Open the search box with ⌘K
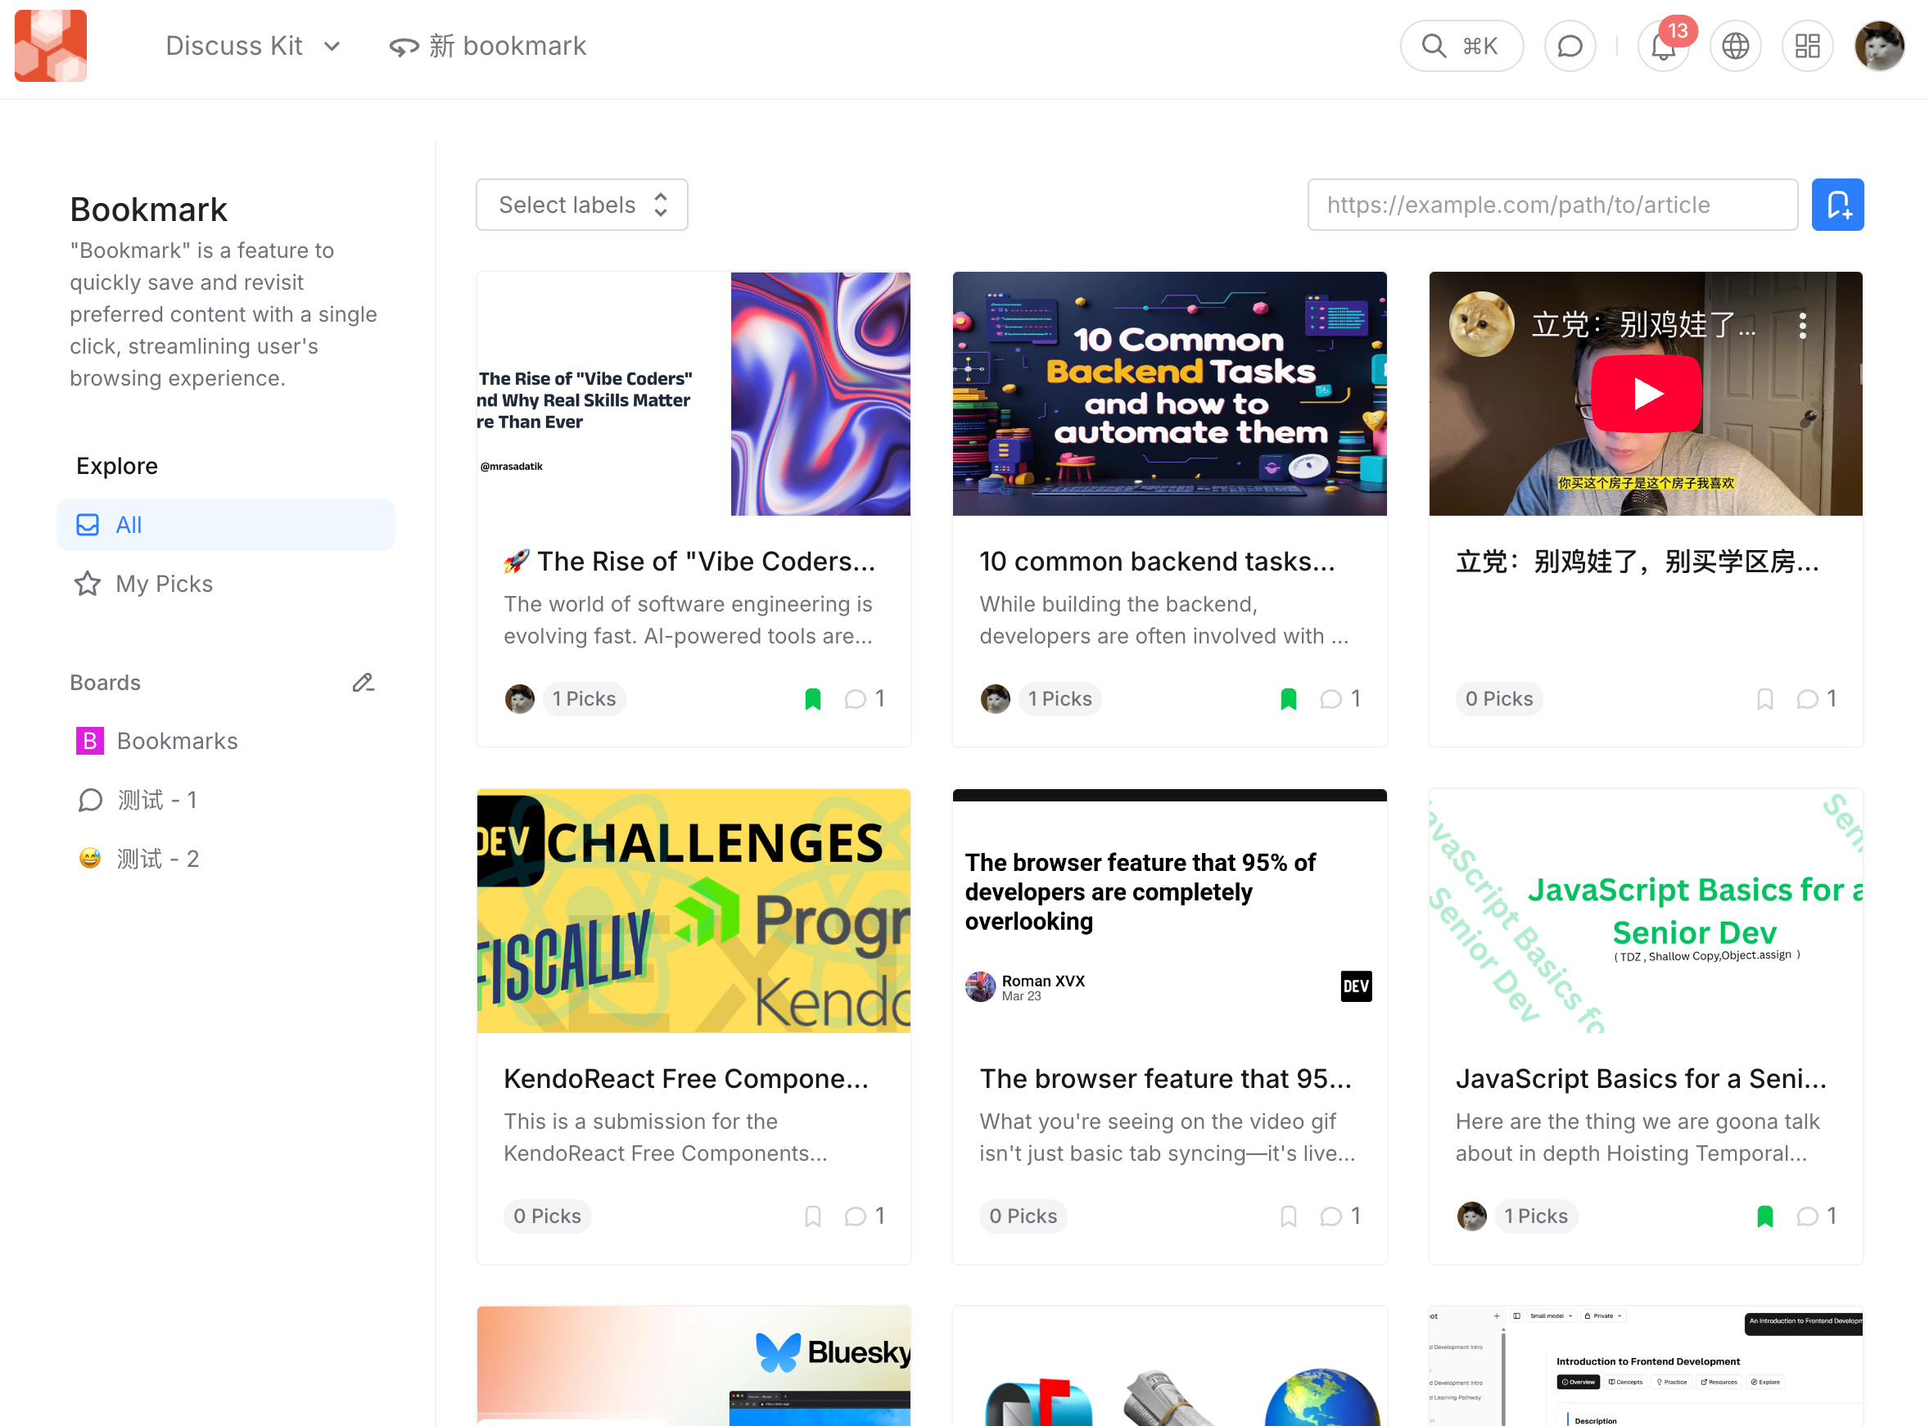The width and height of the screenshot is (1929, 1426). tap(1461, 46)
